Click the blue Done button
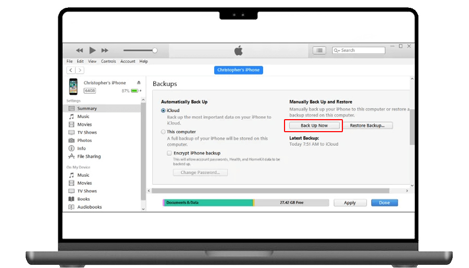This screenshot has height=268, width=469. (x=385, y=203)
